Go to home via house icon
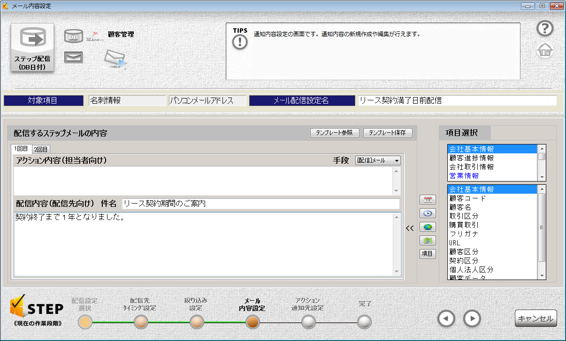The image size is (566, 341). coord(545,50)
